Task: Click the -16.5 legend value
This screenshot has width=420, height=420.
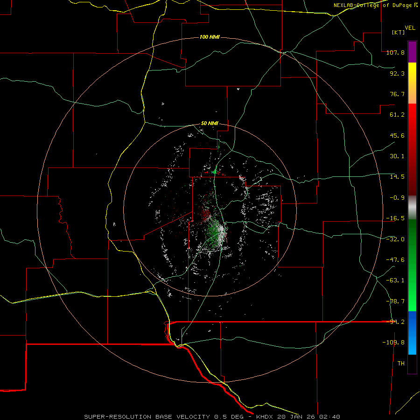Action: [x=395, y=218]
